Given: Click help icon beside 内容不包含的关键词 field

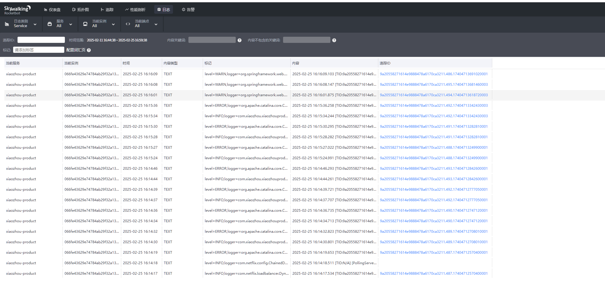Looking at the screenshot, I should pos(334,40).
